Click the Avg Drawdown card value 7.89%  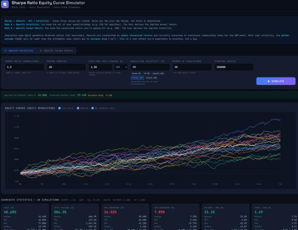(159, 212)
